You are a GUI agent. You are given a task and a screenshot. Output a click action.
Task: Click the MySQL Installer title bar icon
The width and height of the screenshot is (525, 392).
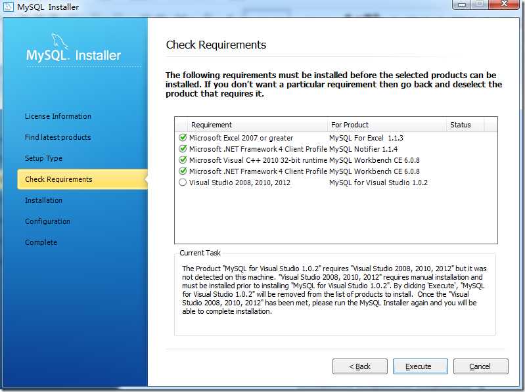coord(8,7)
